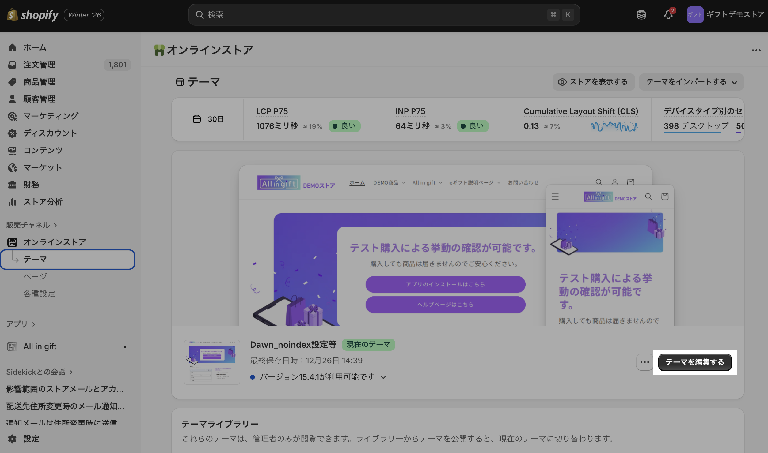Click the ディスカウント sidebar item
Image resolution: width=768 pixels, height=453 pixels.
point(50,133)
